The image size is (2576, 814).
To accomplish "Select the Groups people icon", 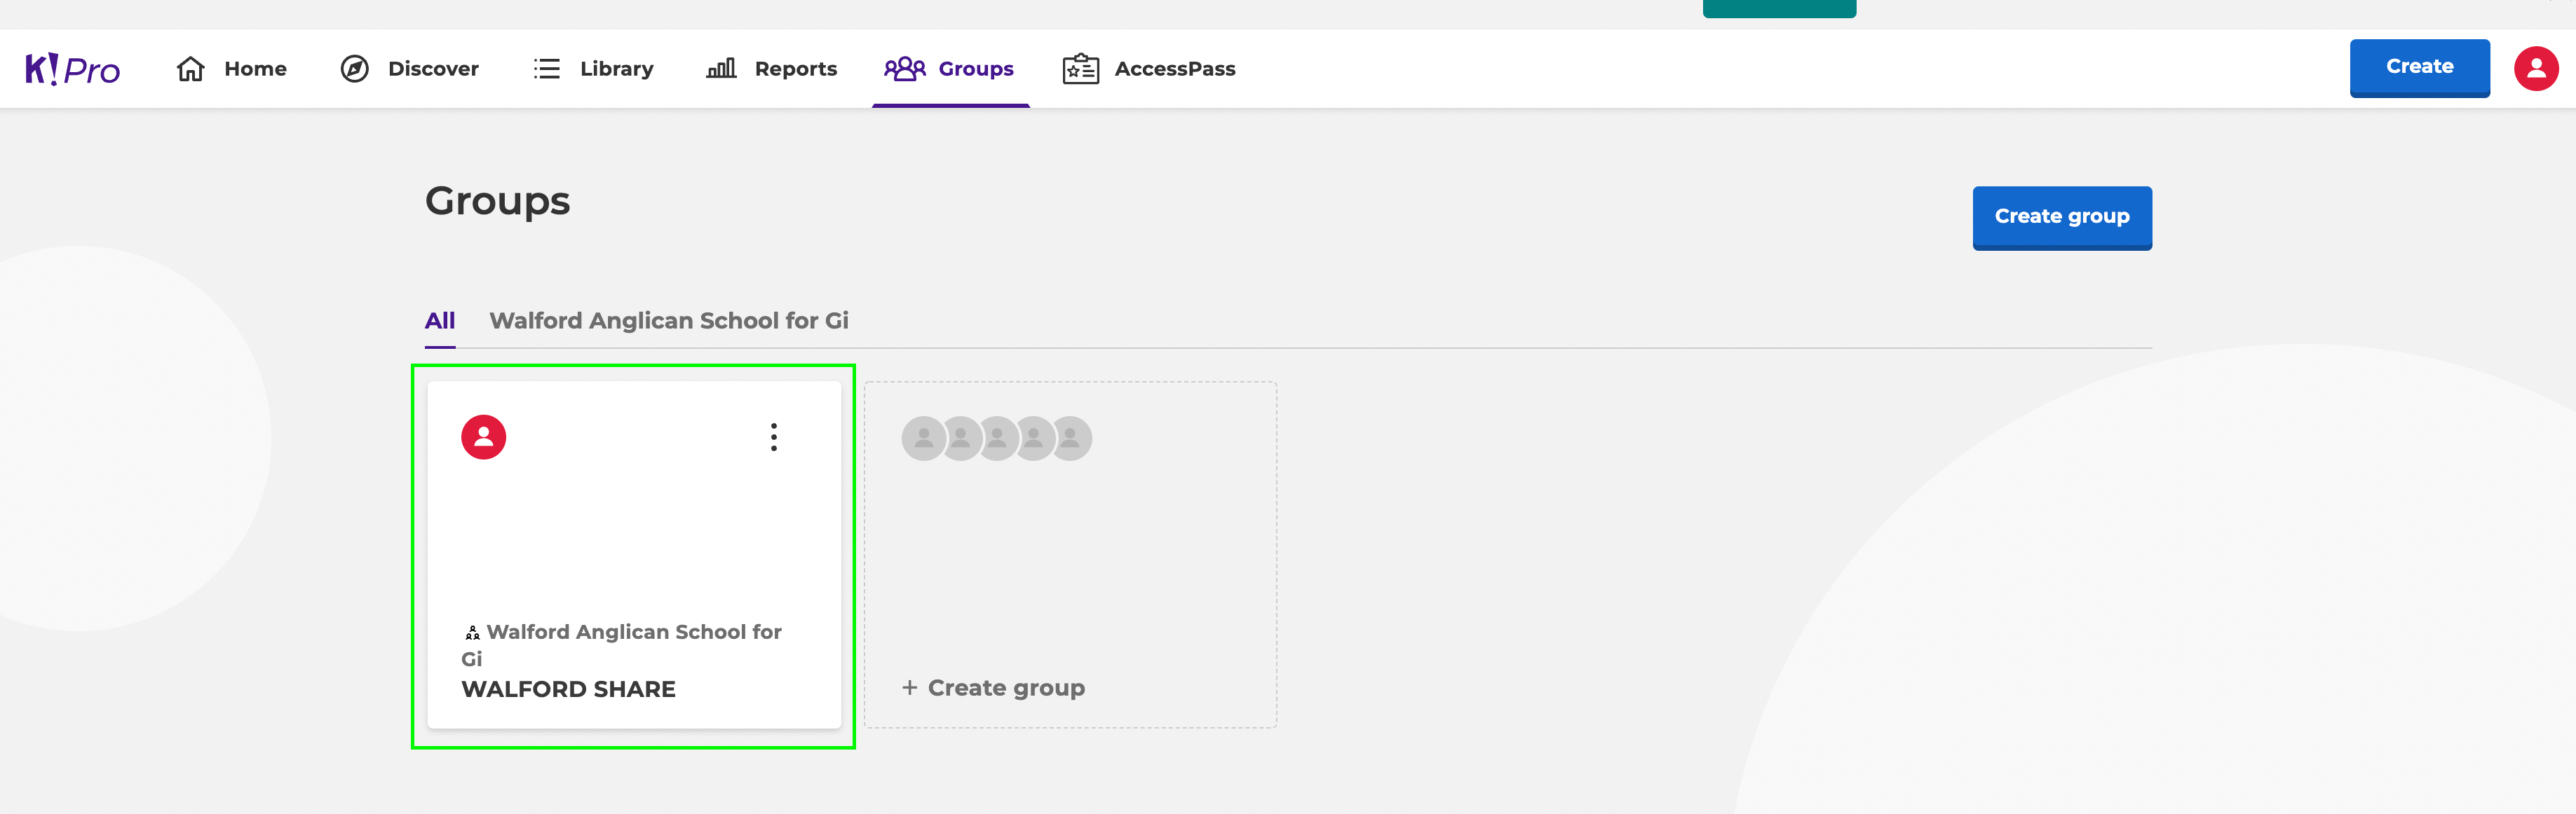I will tap(903, 68).
